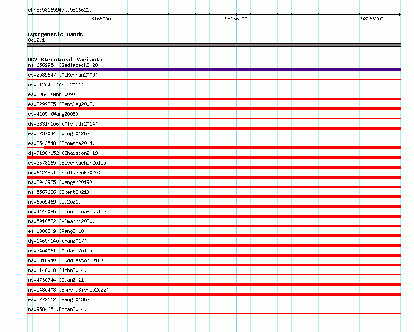Image resolution: width=414 pixels, height=332 pixels.
Task: Select variant esv3272162 (Pang2013b)
Action: coord(59,299)
